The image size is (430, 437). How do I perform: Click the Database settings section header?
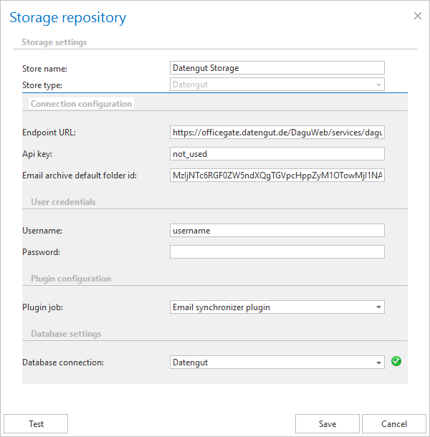coord(66,333)
